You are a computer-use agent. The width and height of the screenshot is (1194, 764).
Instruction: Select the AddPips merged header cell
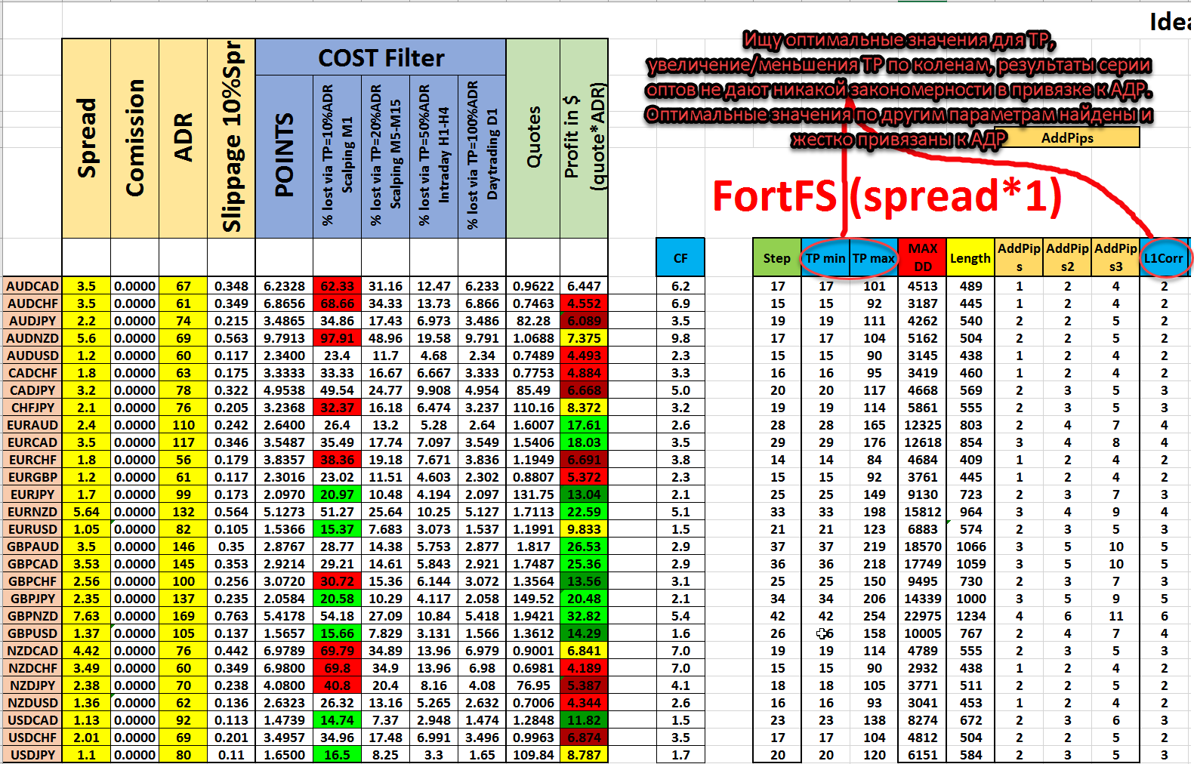click(x=1067, y=137)
